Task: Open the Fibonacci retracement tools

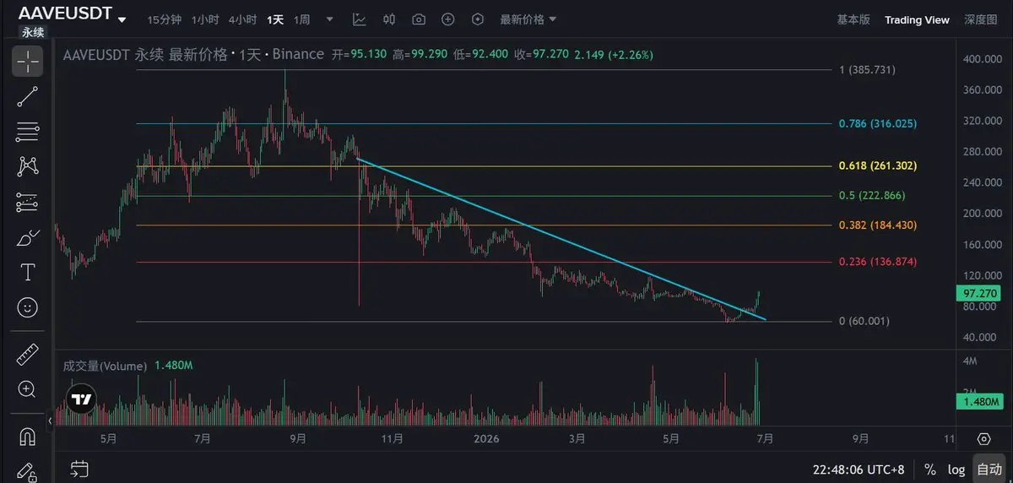Action: 27,131
